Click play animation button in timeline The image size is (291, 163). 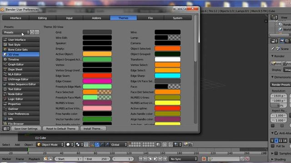coord(155,159)
